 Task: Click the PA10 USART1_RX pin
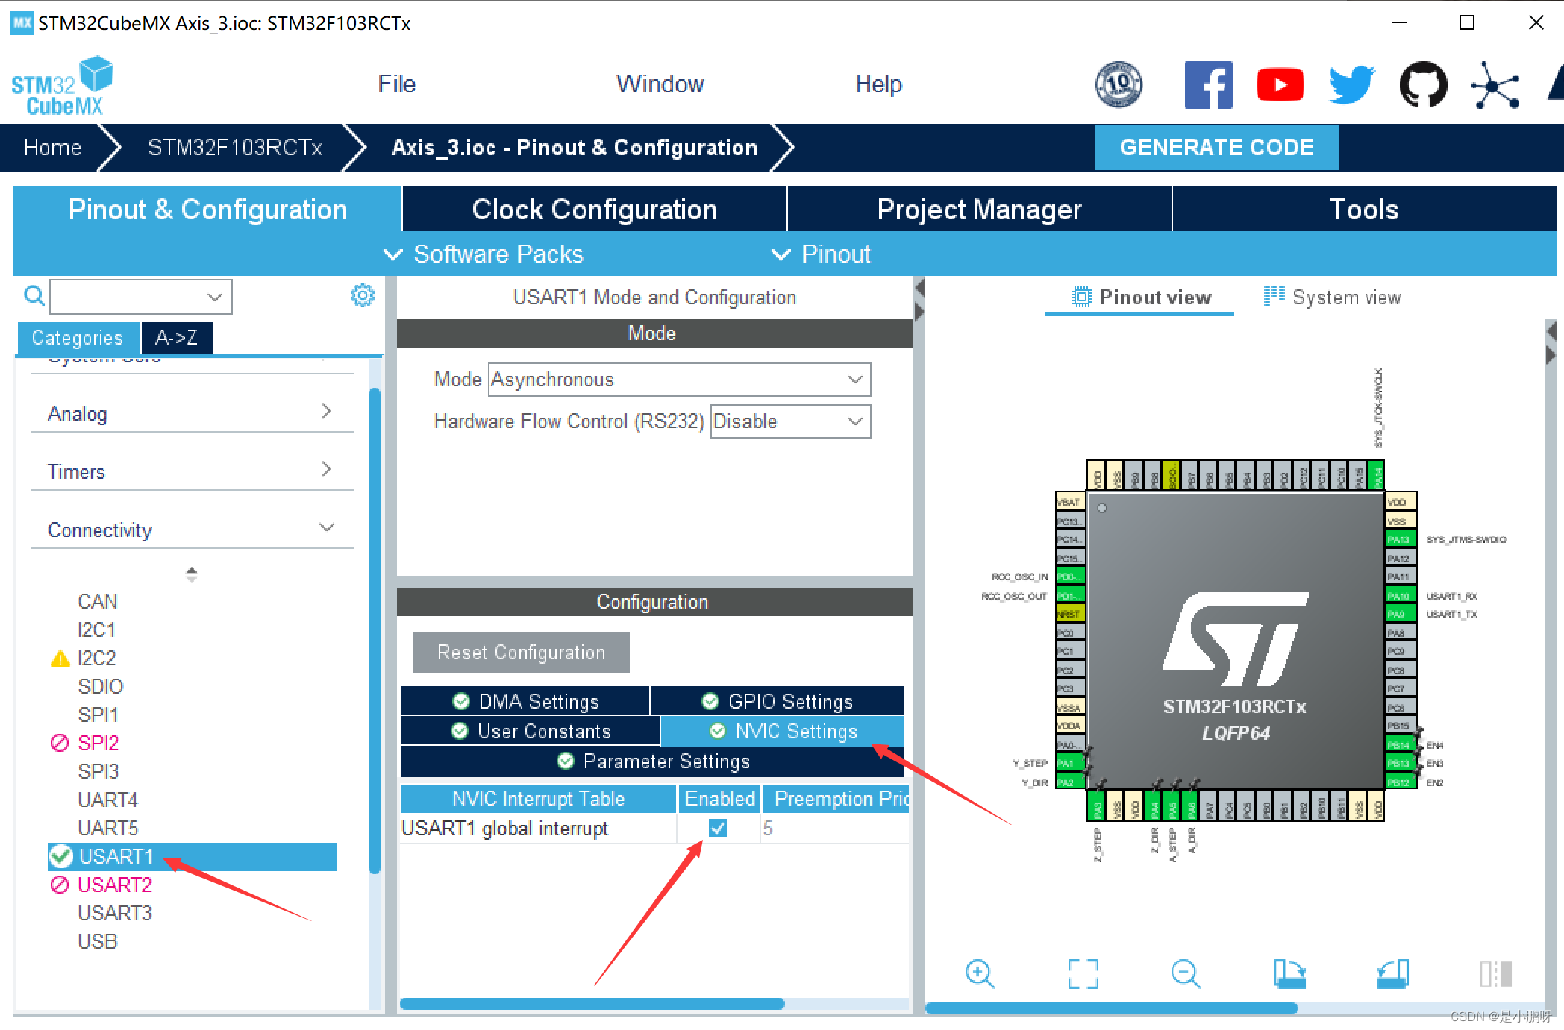(x=1401, y=595)
